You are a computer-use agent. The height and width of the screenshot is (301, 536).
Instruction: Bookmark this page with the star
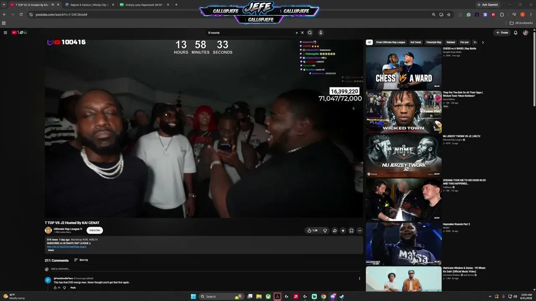[449, 15]
